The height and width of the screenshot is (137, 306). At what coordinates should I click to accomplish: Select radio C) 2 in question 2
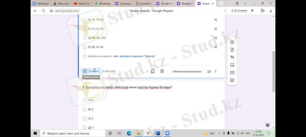coord(85,118)
